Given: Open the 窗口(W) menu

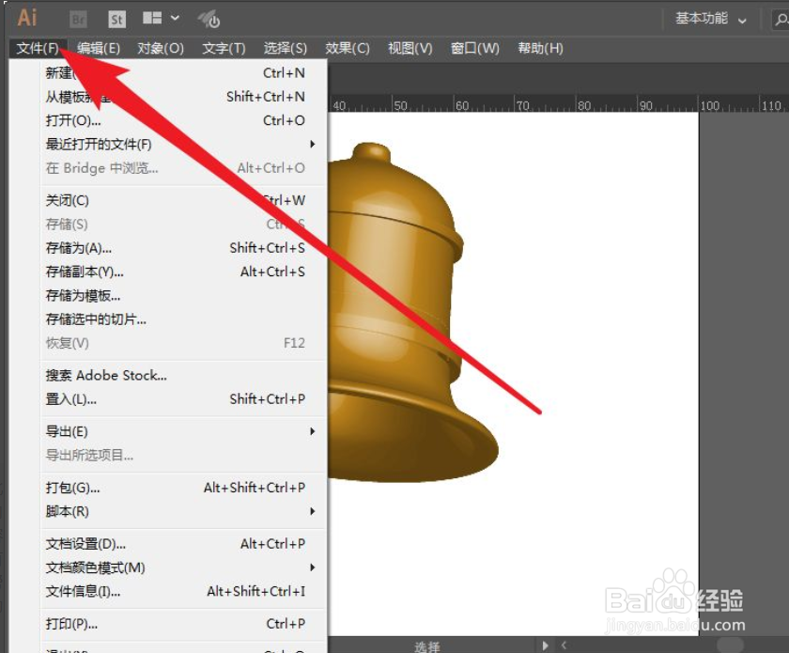Looking at the screenshot, I should click(x=475, y=48).
